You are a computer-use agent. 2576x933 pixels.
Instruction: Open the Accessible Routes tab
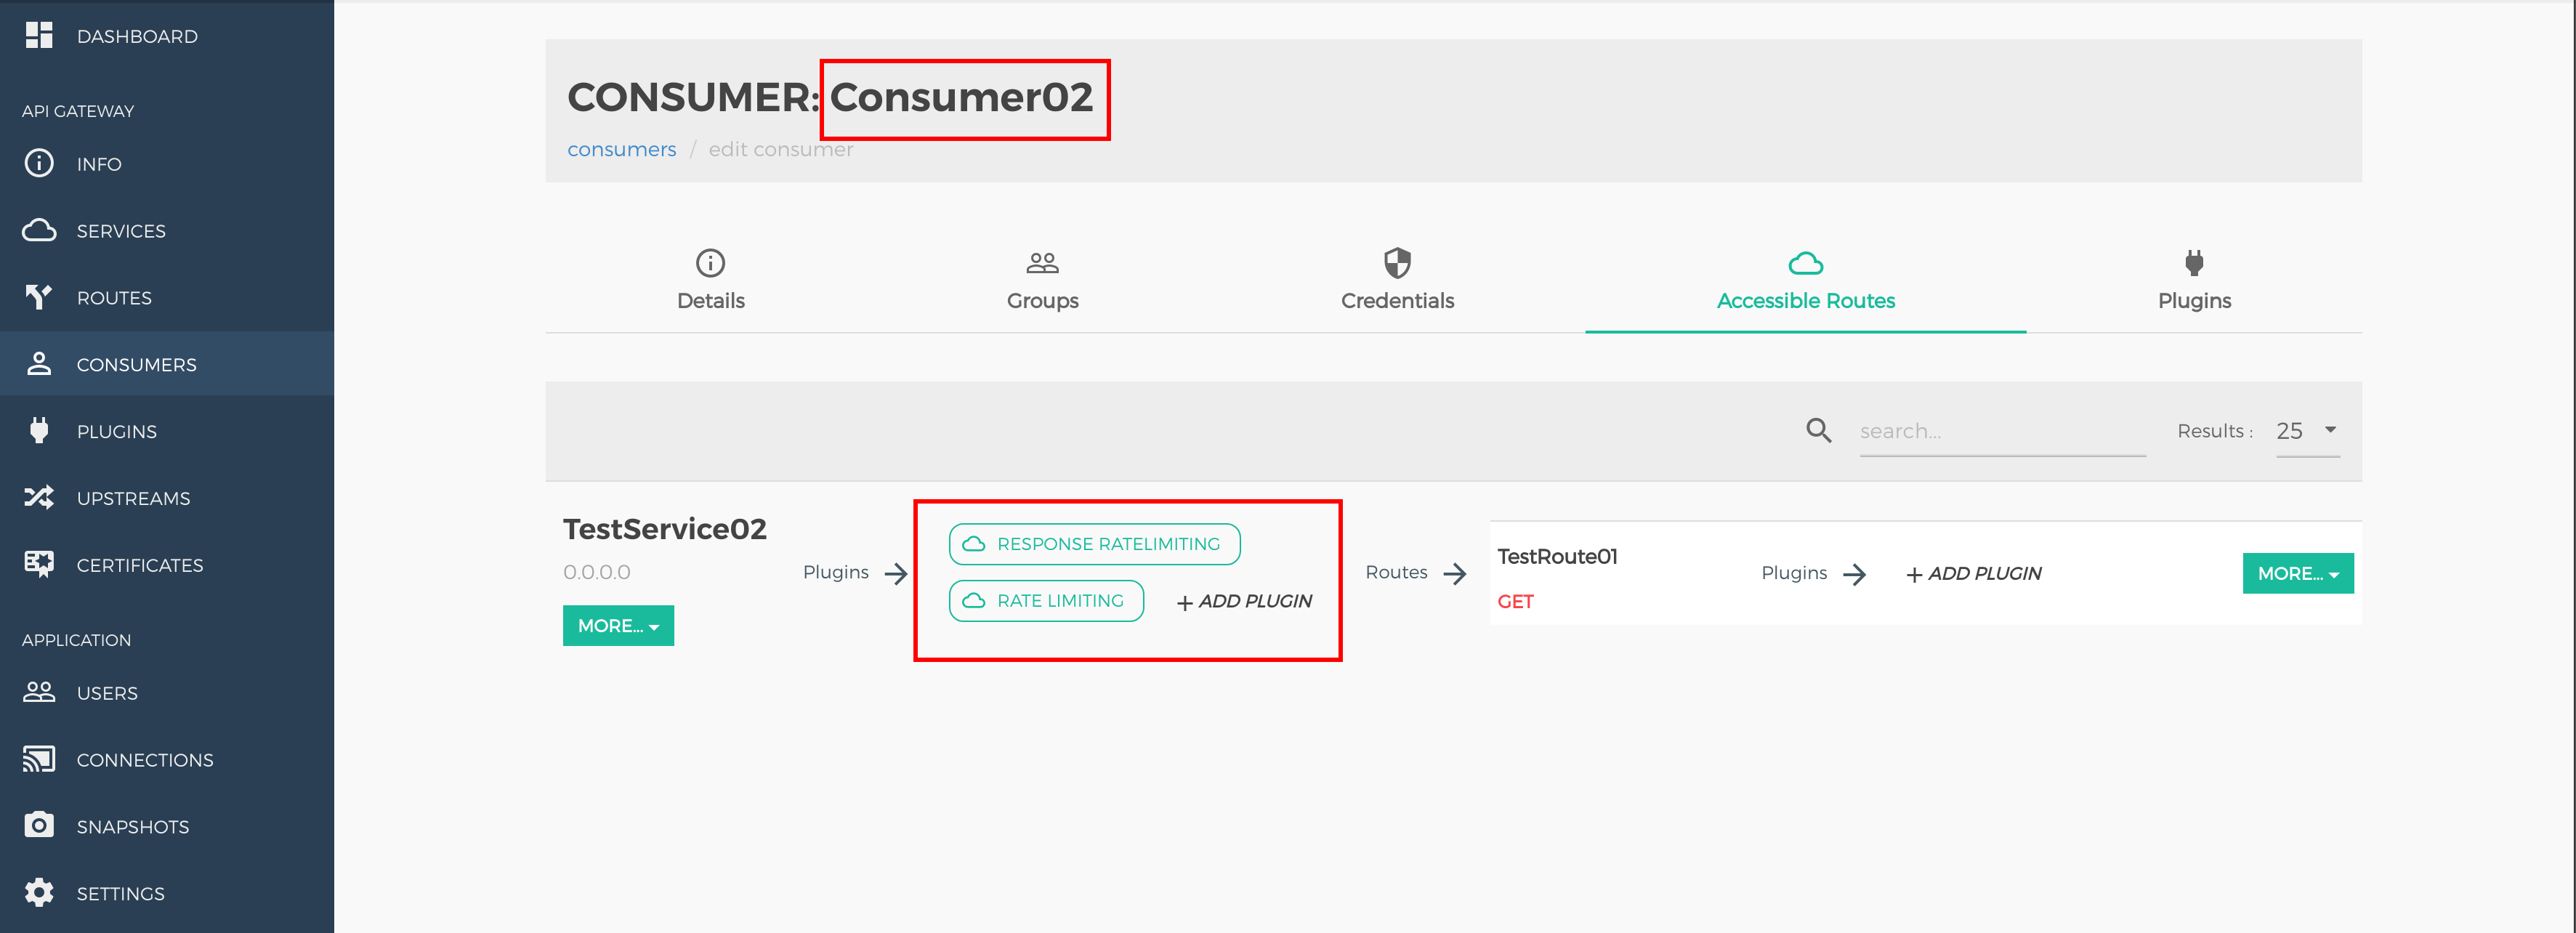pos(1805,282)
